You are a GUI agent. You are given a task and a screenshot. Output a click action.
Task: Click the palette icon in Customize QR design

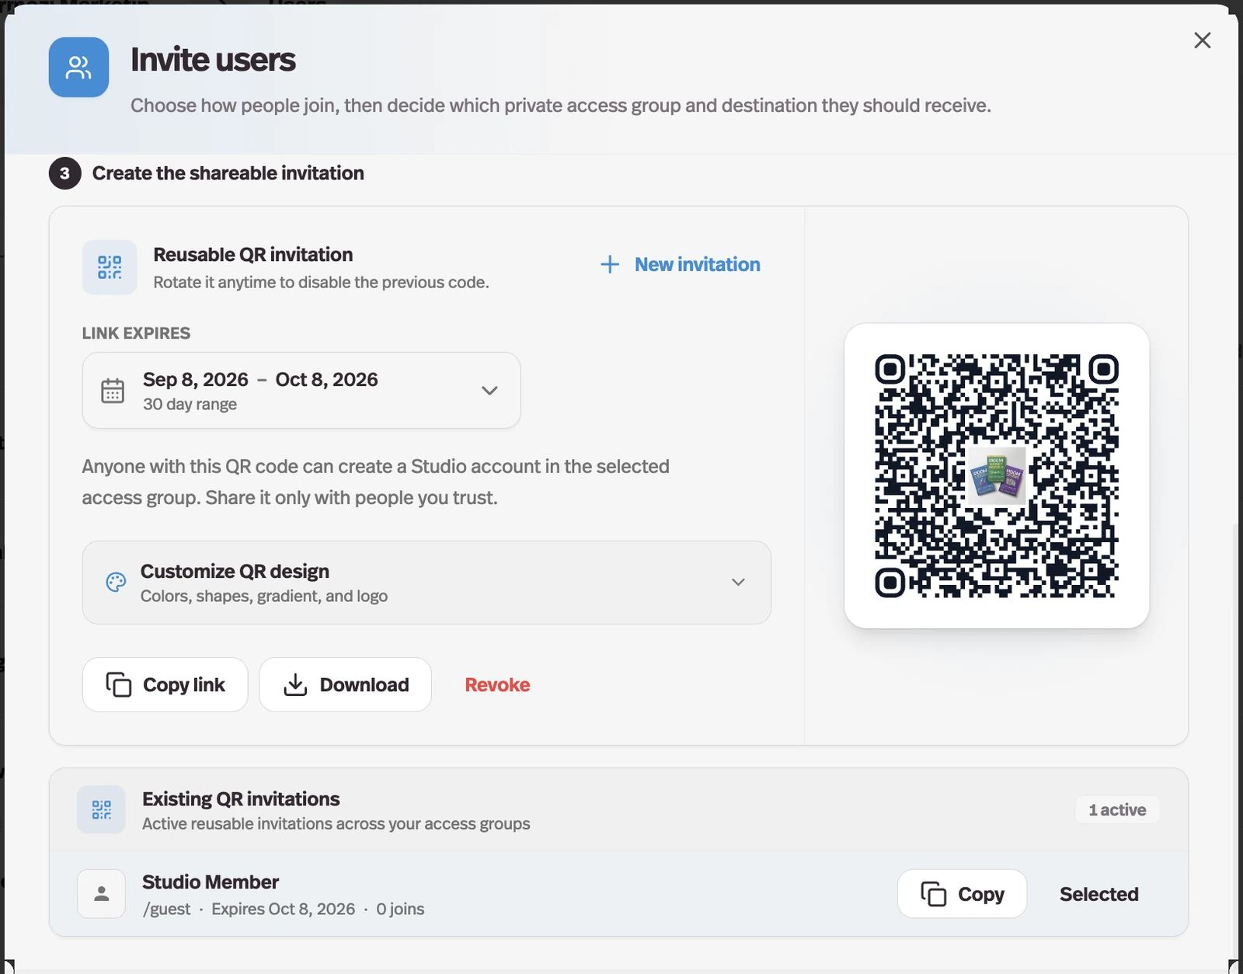point(116,583)
